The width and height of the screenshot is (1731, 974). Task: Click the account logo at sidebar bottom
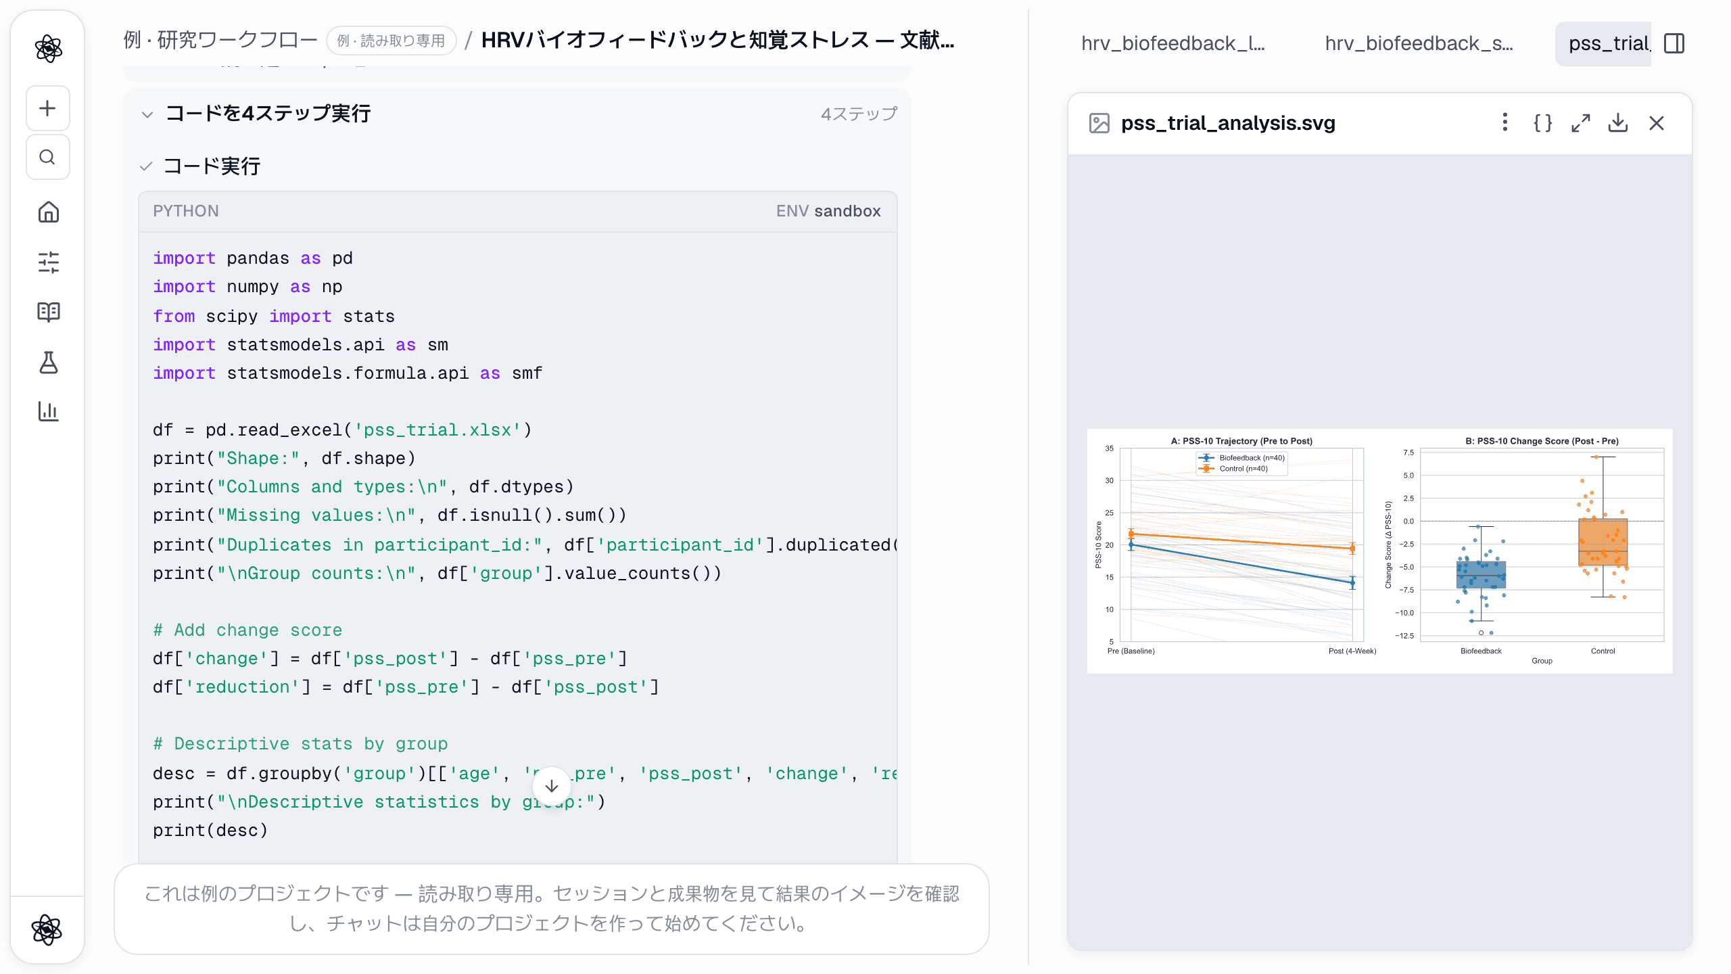coord(47,929)
